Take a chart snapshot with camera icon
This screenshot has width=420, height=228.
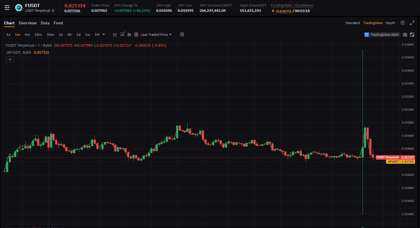tap(405, 35)
